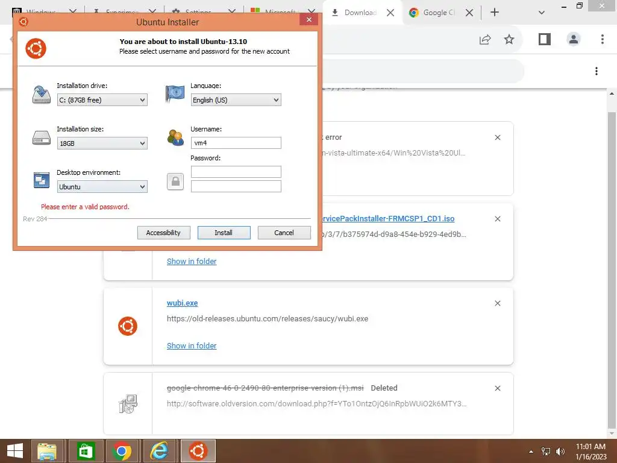This screenshot has width=617, height=463.
Task: Open the tab search dropdown arrow
Action: pyautogui.click(x=542, y=13)
